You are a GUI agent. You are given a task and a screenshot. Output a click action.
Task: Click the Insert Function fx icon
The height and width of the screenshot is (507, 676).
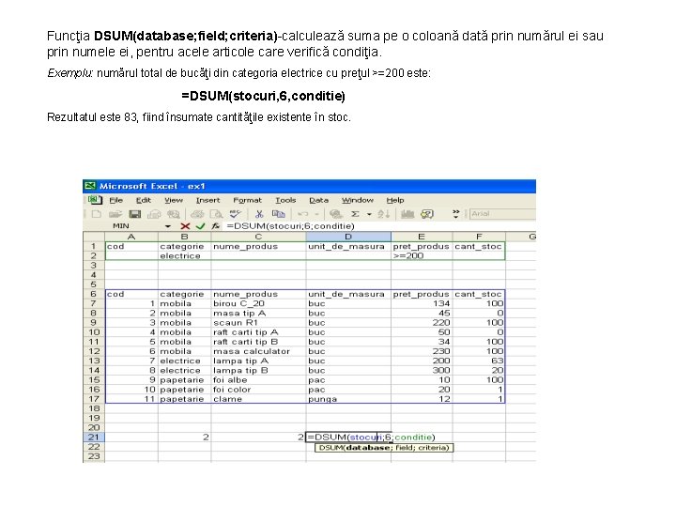pyautogui.click(x=216, y=226)
